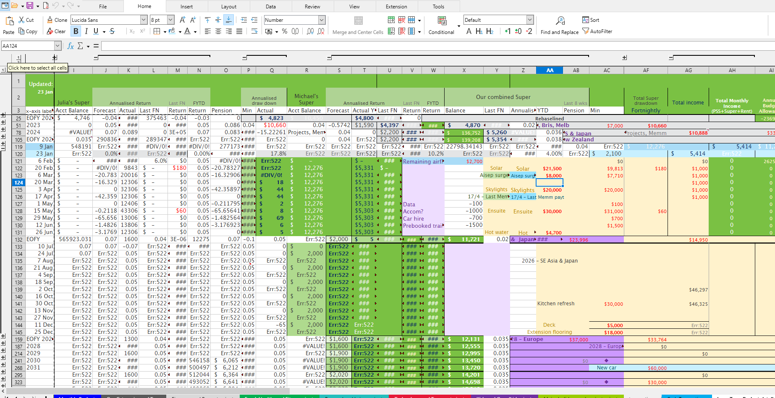The image size is (775, 398).
Task: Click the Increase Font Size icon
Action: coord(182,20)
